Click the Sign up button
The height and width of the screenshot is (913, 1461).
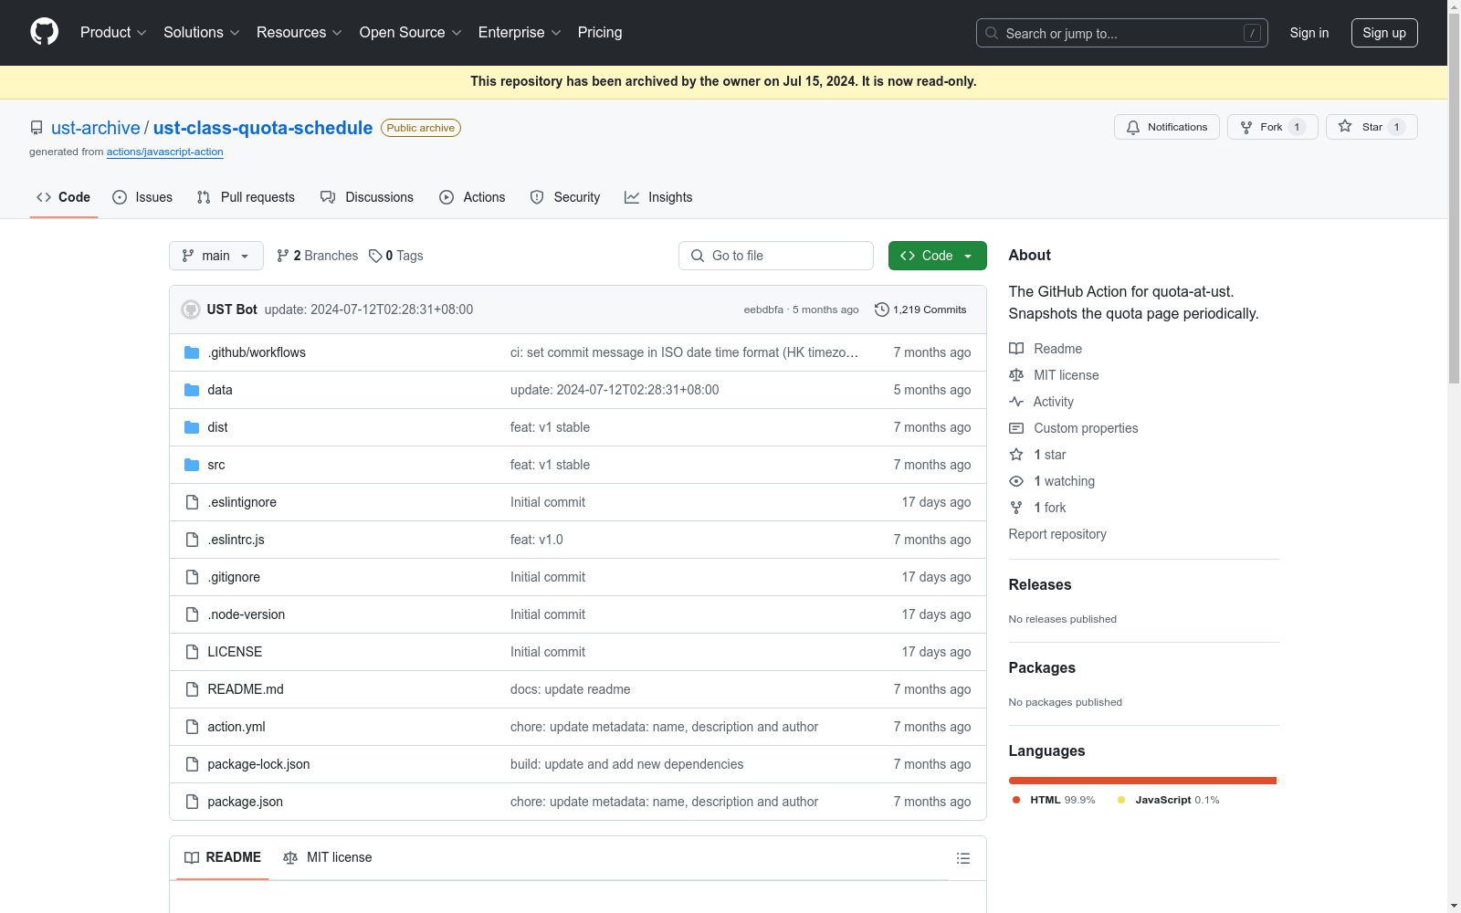(x=1384, y=33)
